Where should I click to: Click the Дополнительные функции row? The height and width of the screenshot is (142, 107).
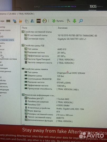pos(49,121)
